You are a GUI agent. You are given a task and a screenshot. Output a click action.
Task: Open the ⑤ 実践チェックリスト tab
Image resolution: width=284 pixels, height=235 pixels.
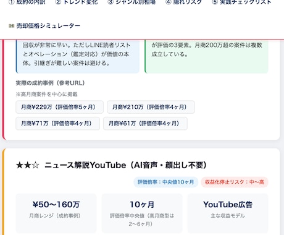click(241, 2)
